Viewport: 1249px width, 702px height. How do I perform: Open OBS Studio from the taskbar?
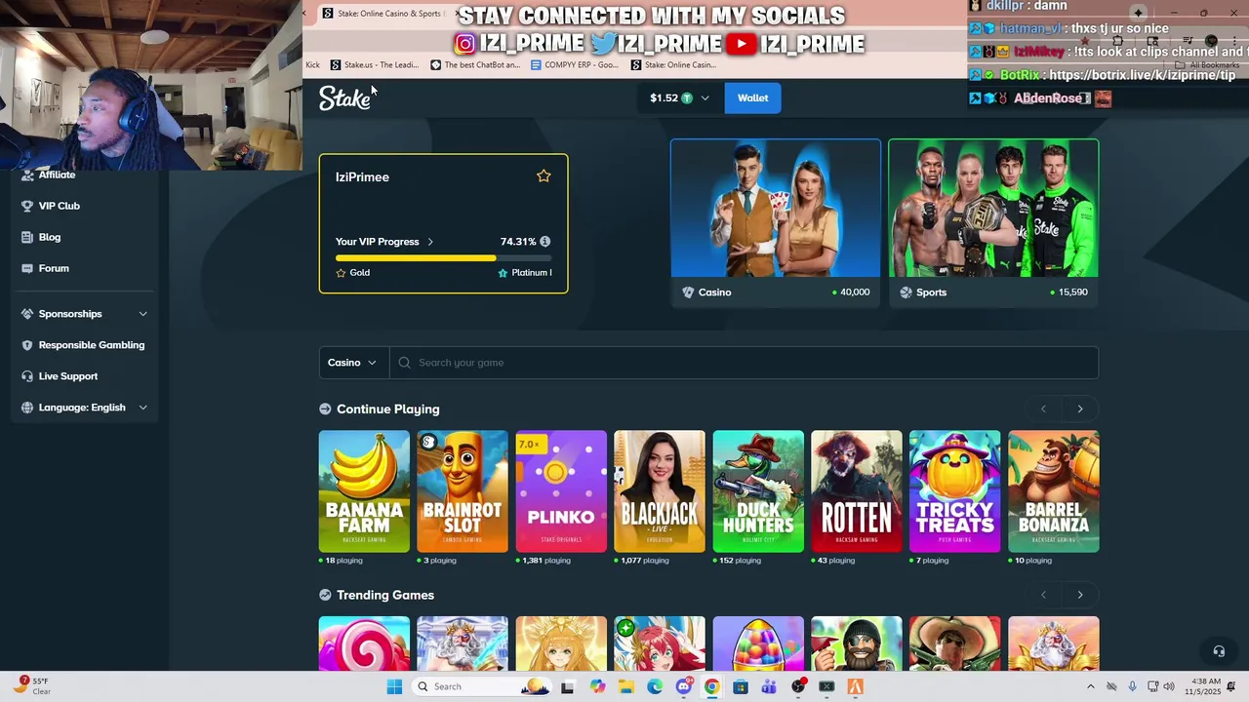tap(798, 686)
